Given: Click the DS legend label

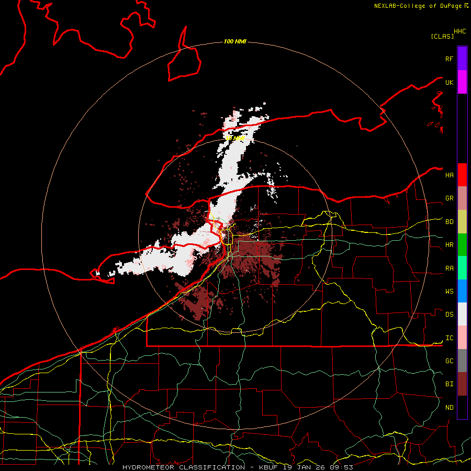Looking at the screenshot, I should (450, 314).
